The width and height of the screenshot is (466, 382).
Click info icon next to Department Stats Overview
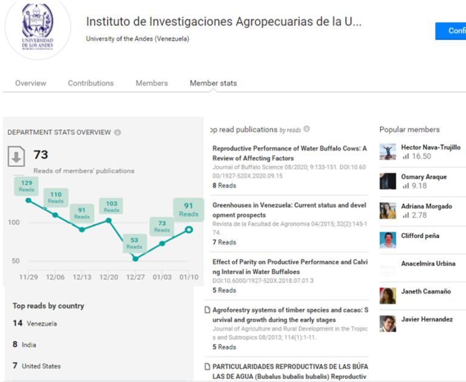click(118, 132)
